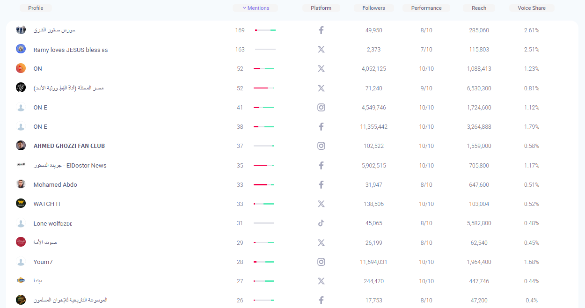Viewport: 585px width, 308px height.
Task: Open AHMED GHOZZI FAN CLUB profile
Action: point(69,146)
